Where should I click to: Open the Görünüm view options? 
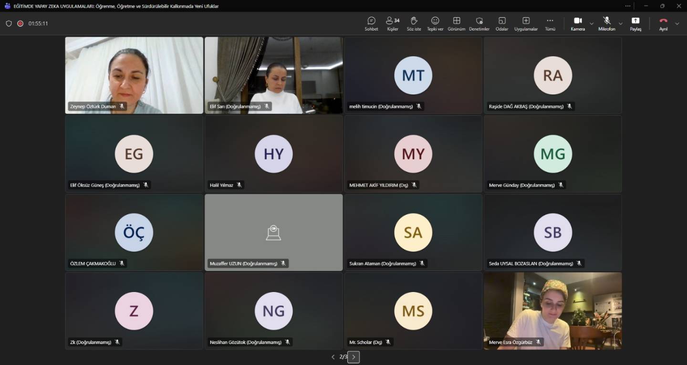click(457, 23)
